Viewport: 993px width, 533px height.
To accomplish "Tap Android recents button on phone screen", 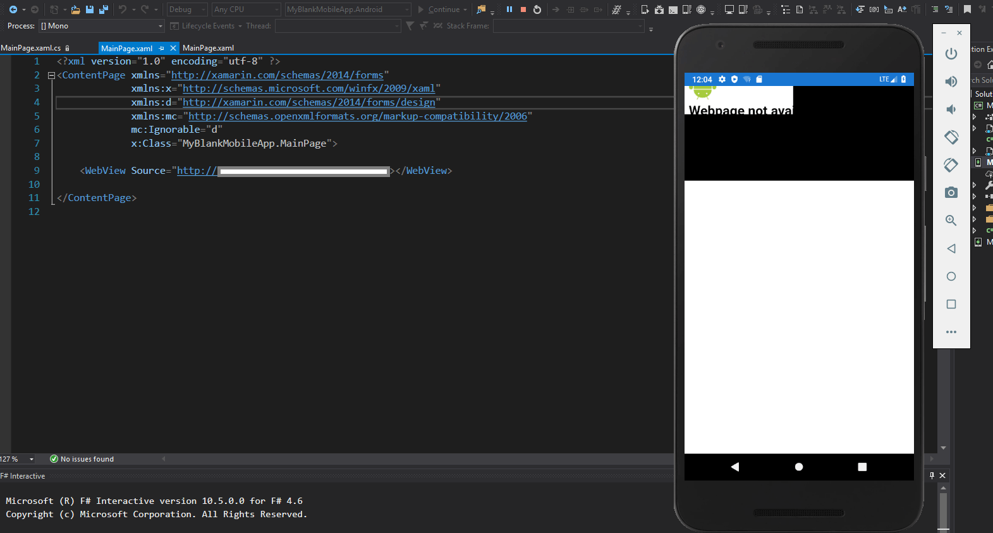I will 862,467.
